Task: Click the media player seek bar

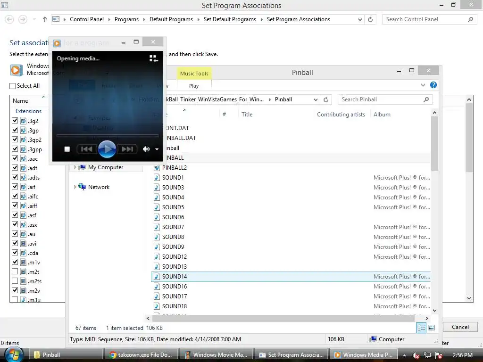Action: (x=107, y=135)
